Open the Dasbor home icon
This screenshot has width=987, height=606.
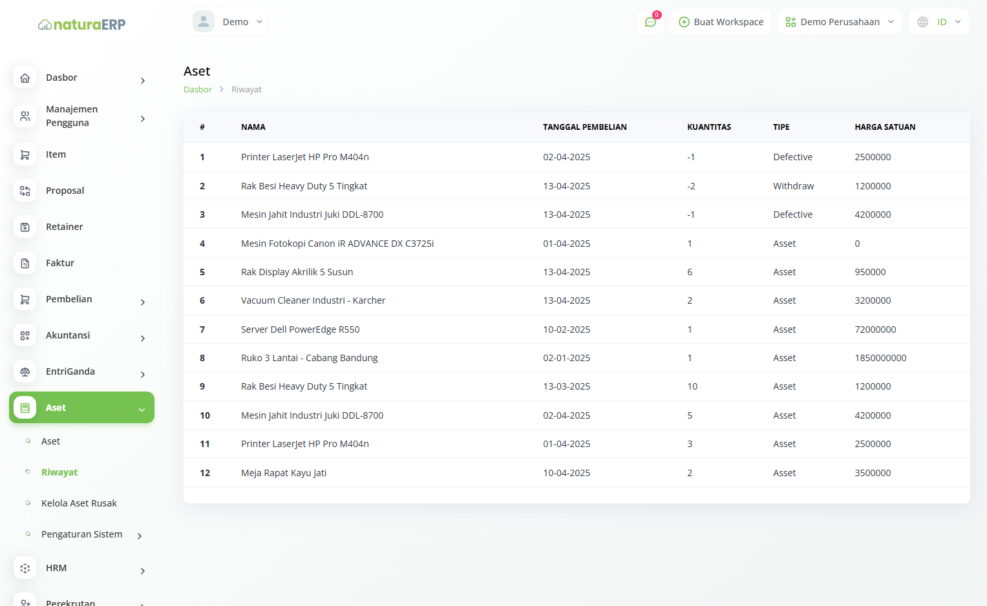[x=25, y=78]
